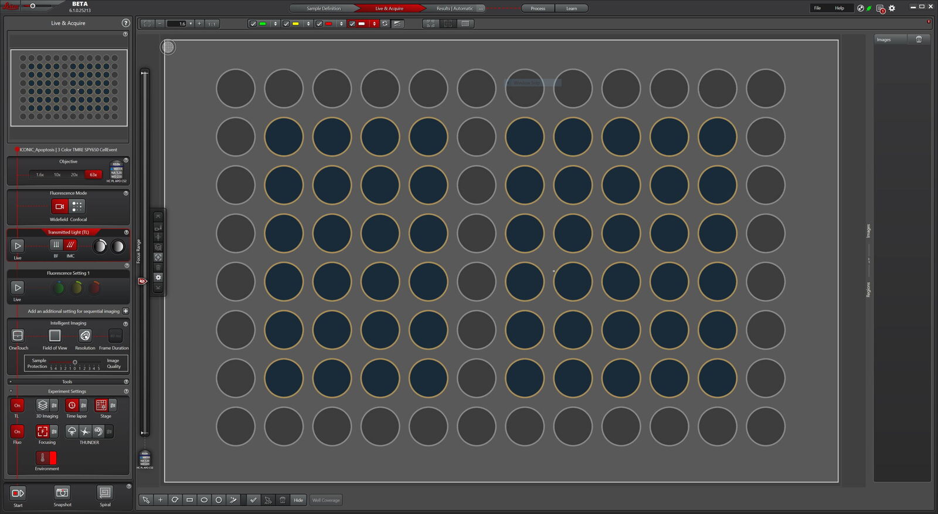Open red channel spinner dropdown
This screenshot has height=514, width=938.
pos(341,23)
